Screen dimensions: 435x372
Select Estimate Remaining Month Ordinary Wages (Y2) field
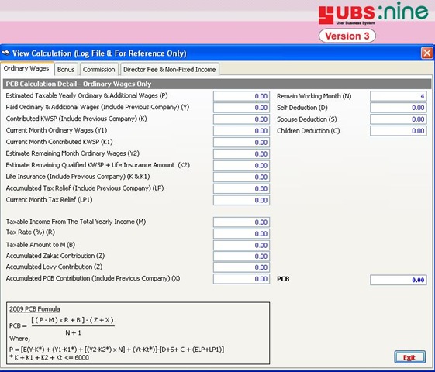241,154
